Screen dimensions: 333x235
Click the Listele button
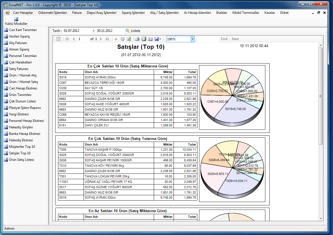click(133, 31)
